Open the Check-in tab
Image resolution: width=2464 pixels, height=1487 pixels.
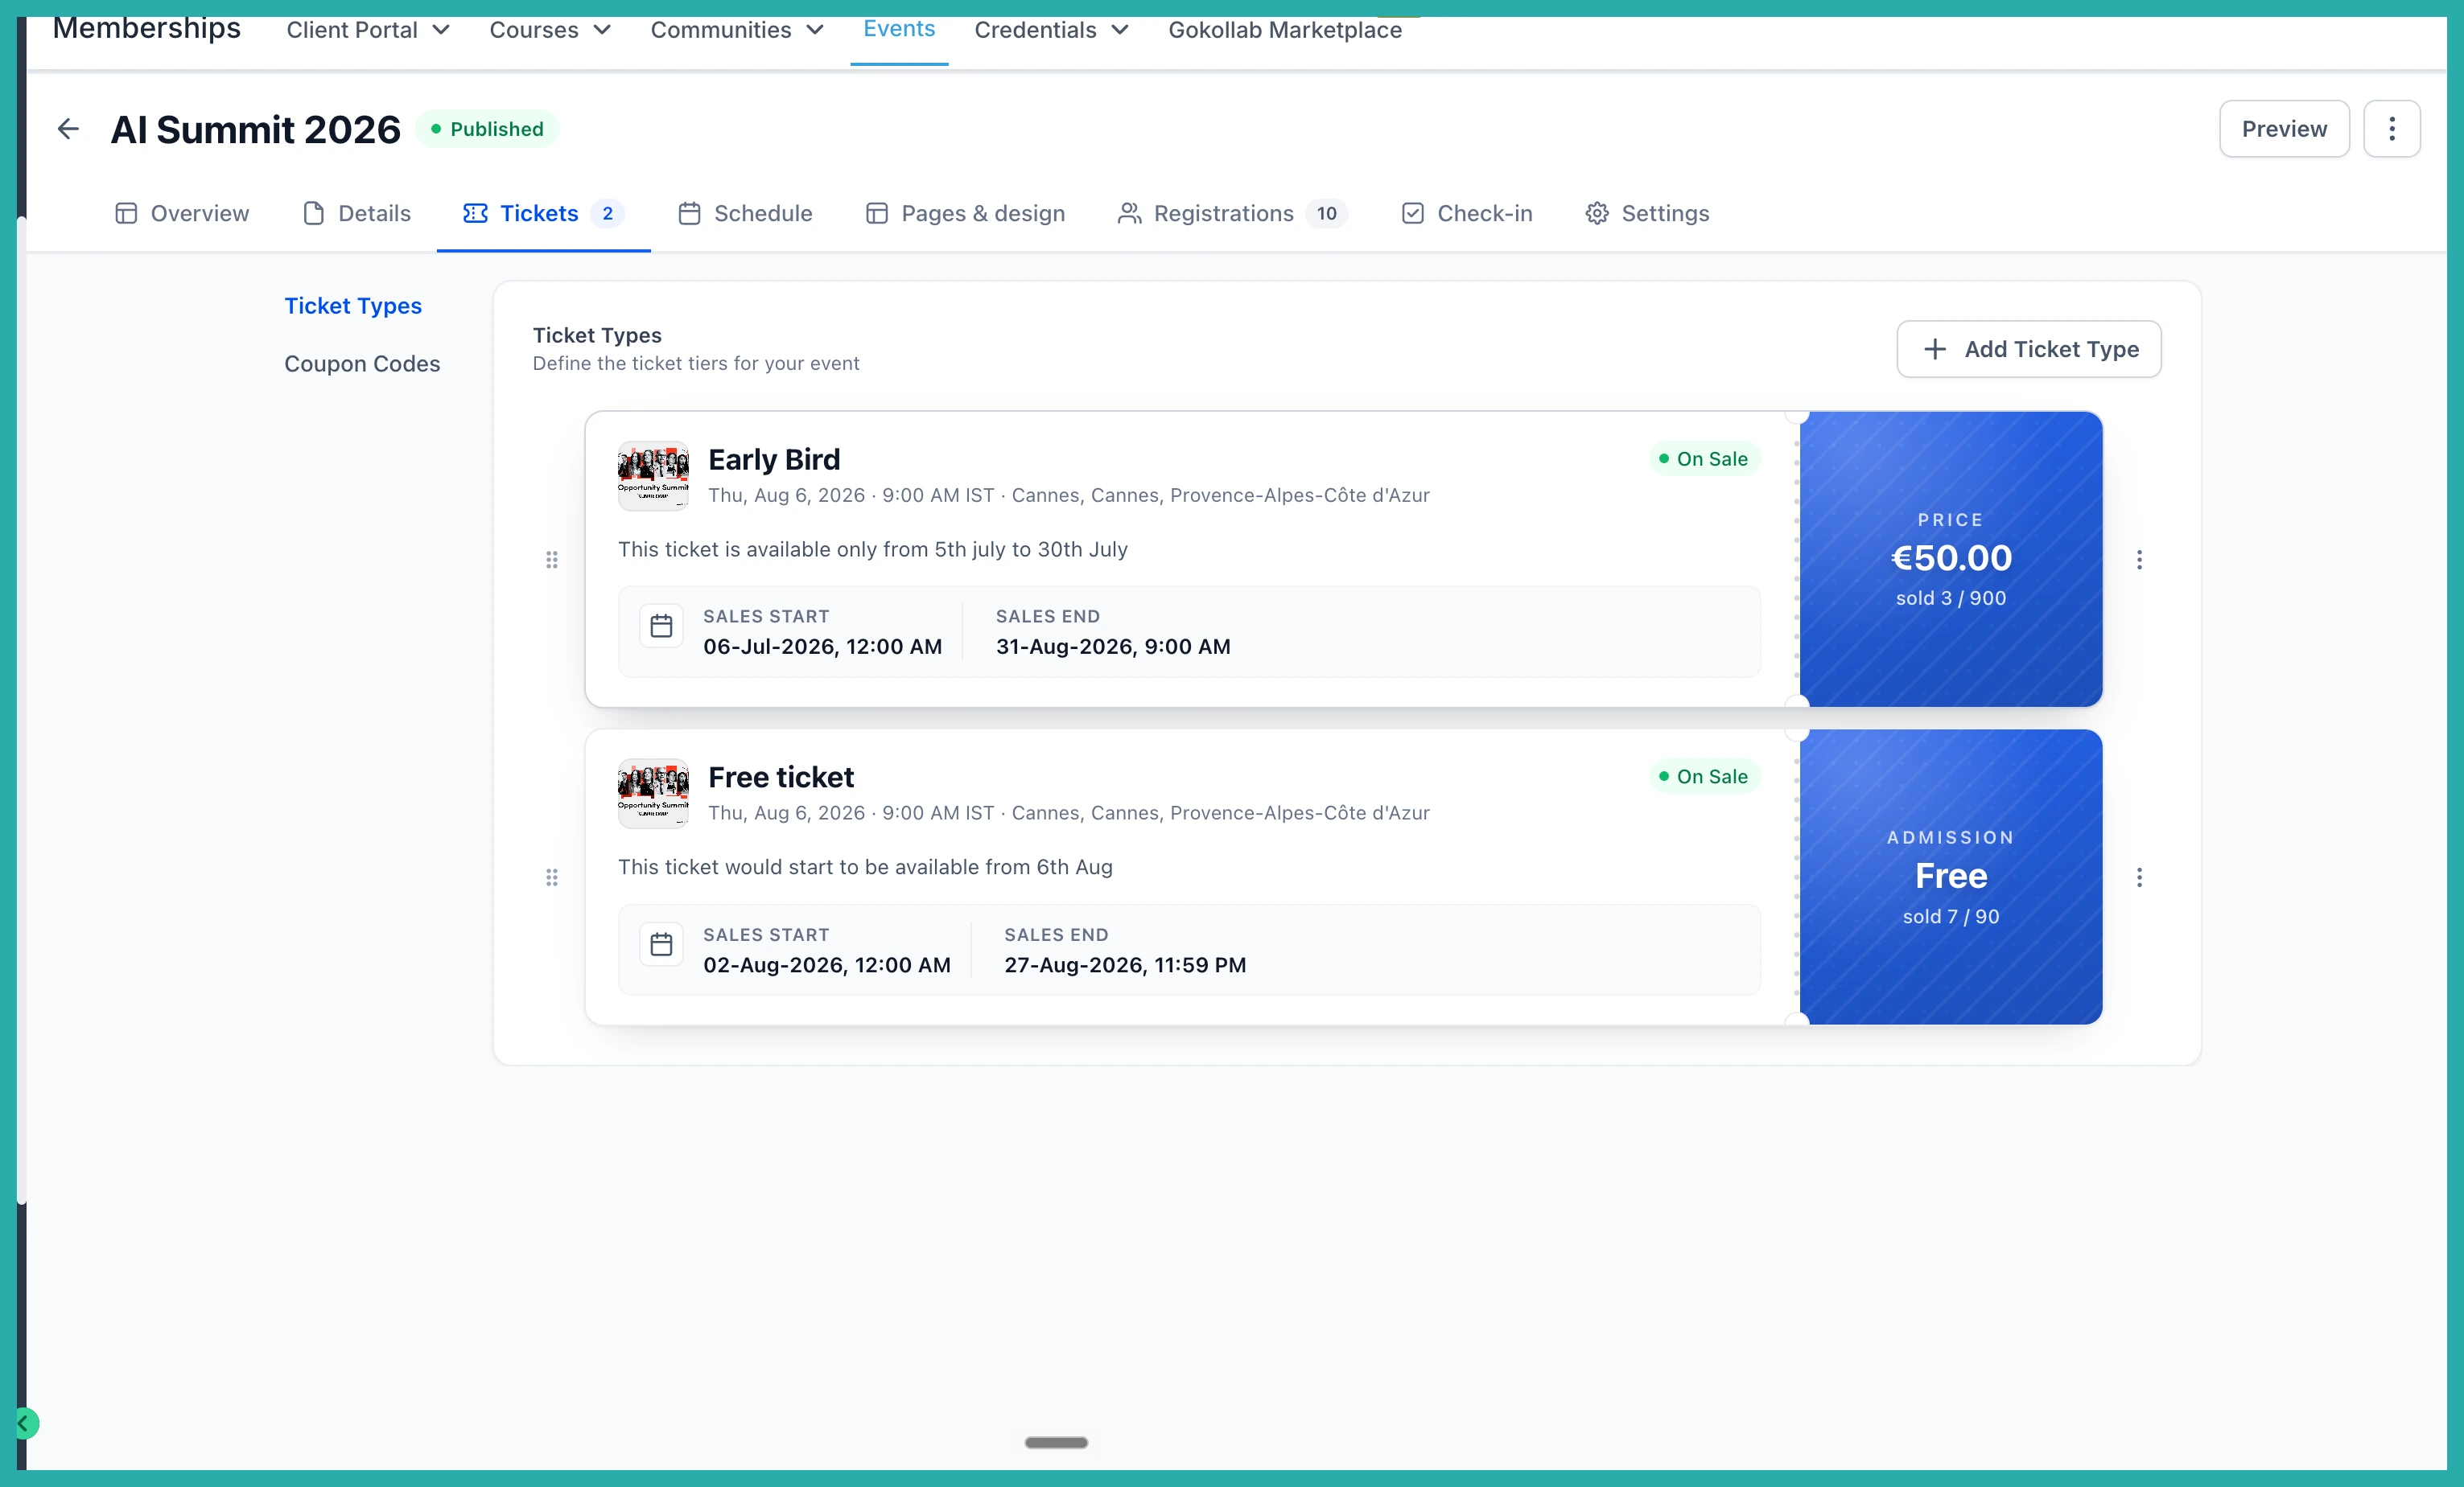[x=1467, y=213]
